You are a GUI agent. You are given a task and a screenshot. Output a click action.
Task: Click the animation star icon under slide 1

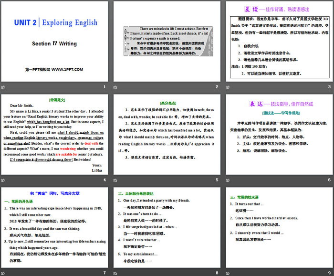3,86
